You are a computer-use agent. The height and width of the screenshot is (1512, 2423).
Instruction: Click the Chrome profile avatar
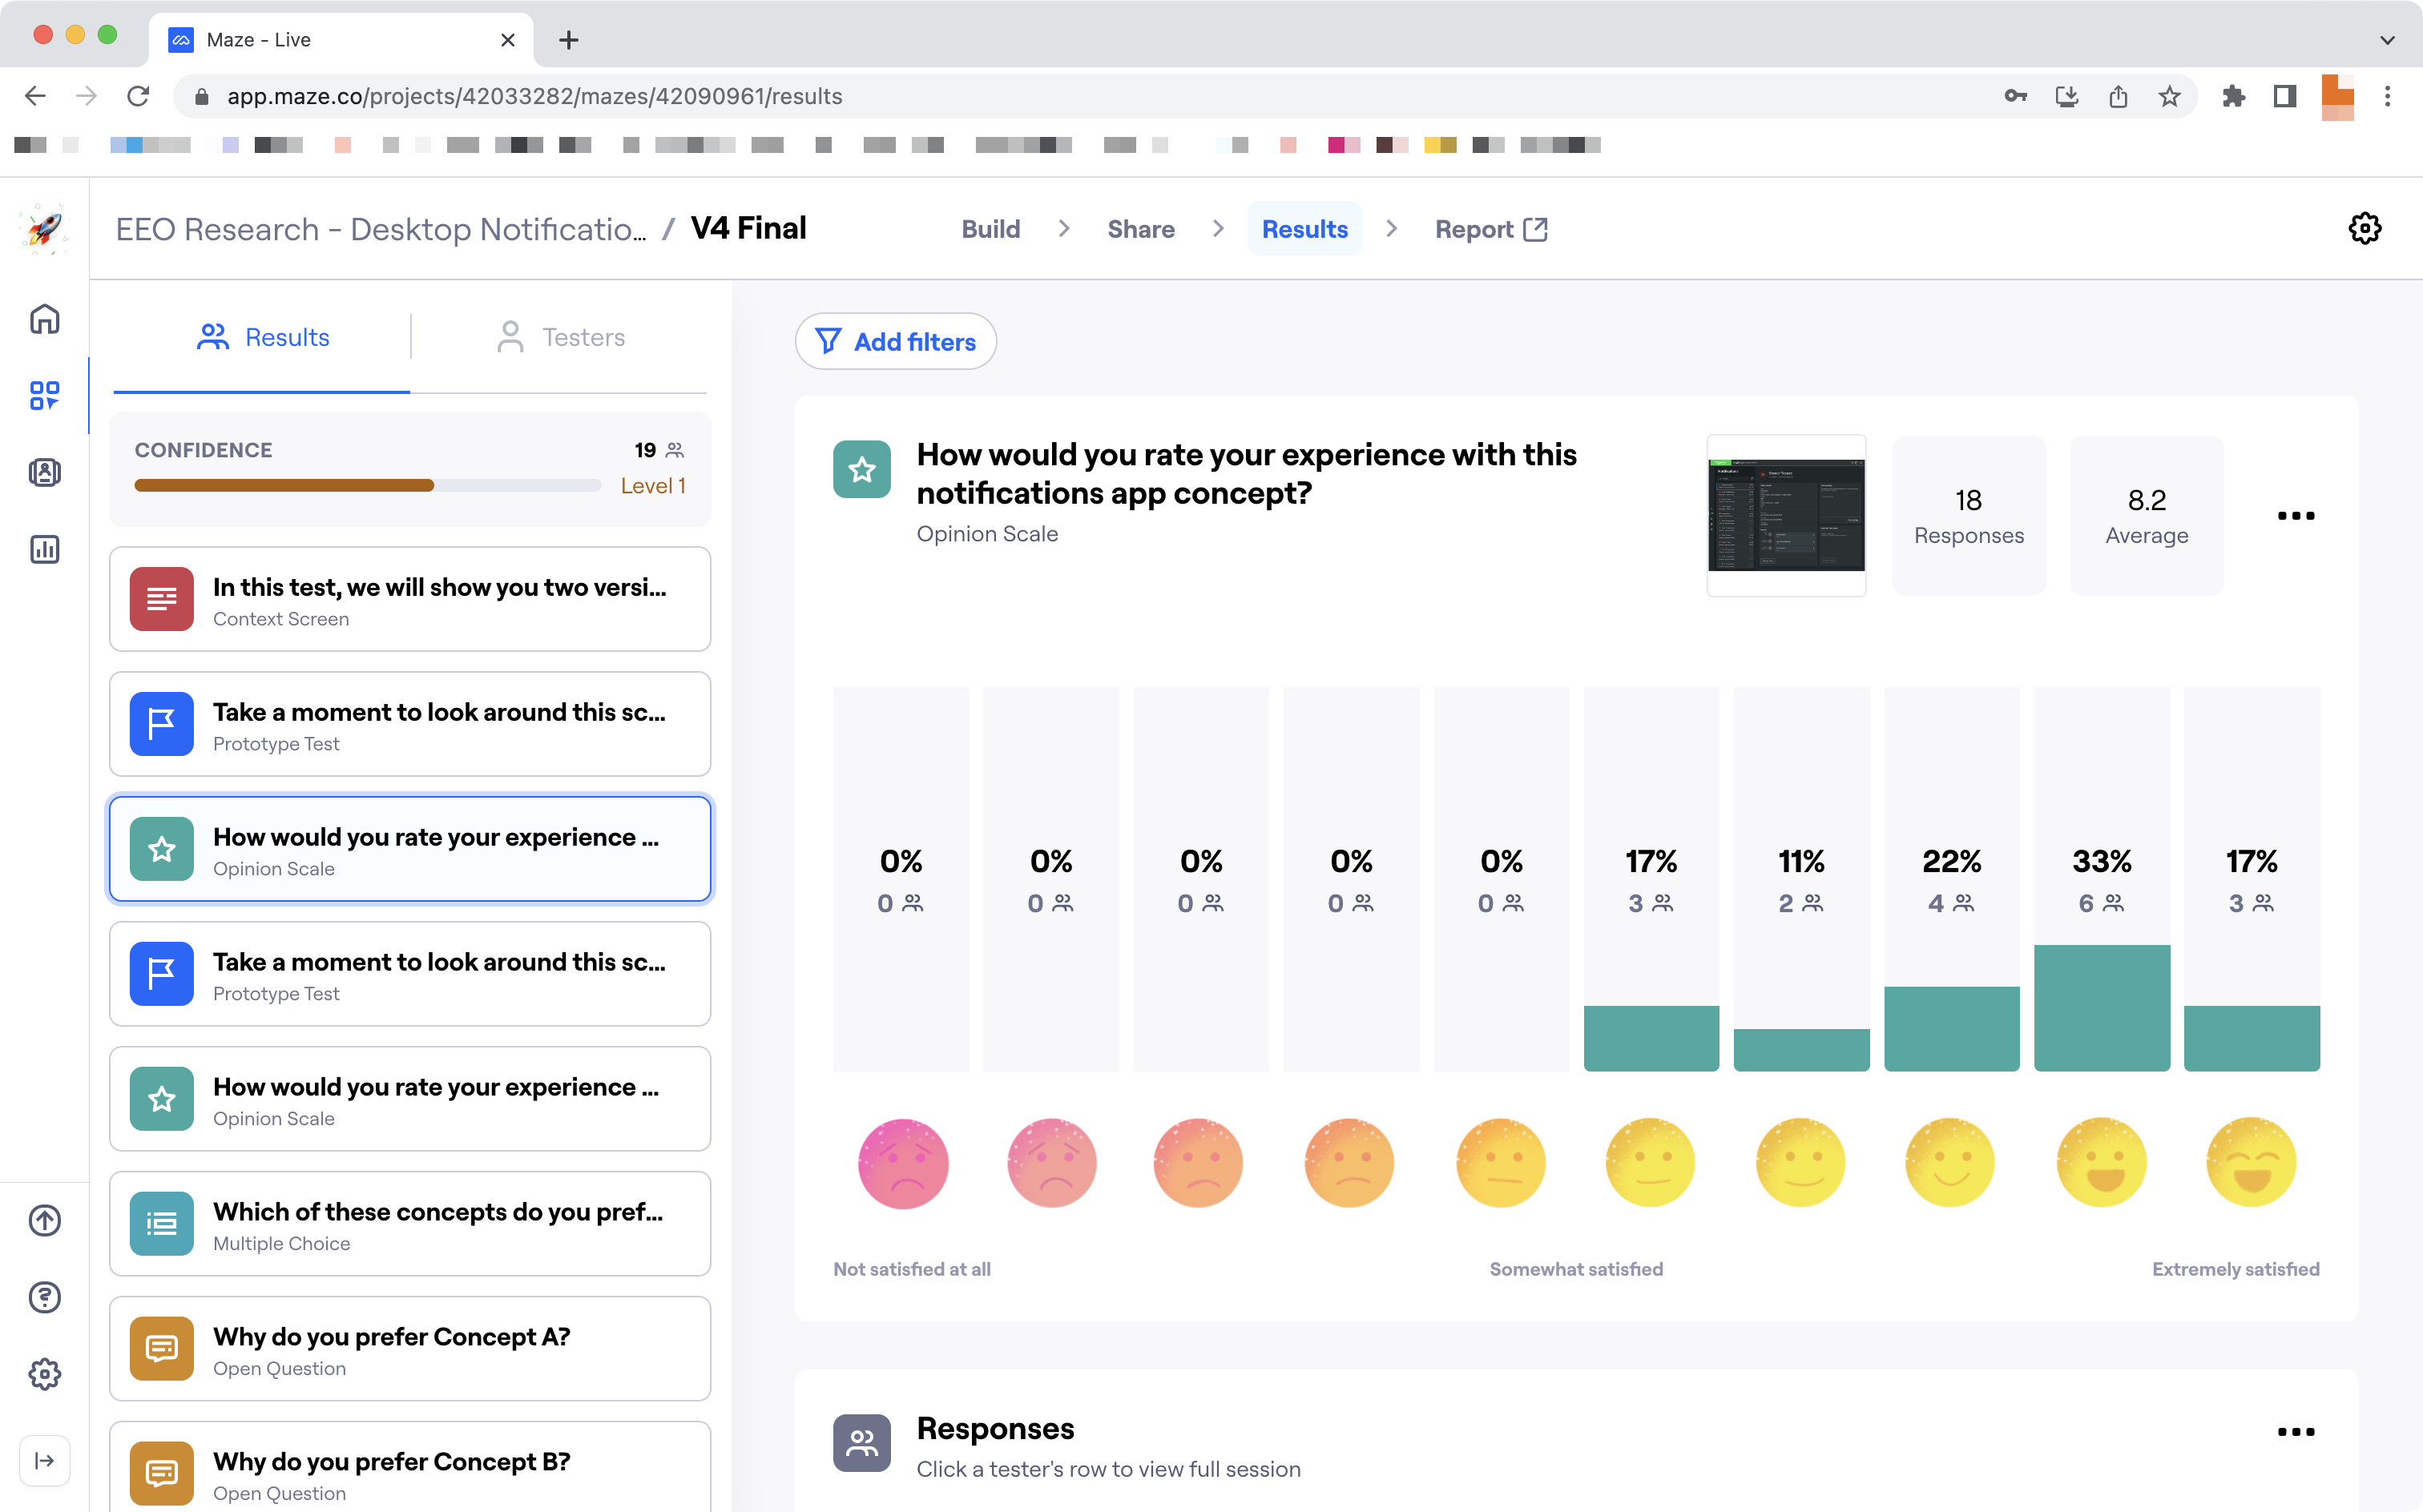pos(2337,96)
